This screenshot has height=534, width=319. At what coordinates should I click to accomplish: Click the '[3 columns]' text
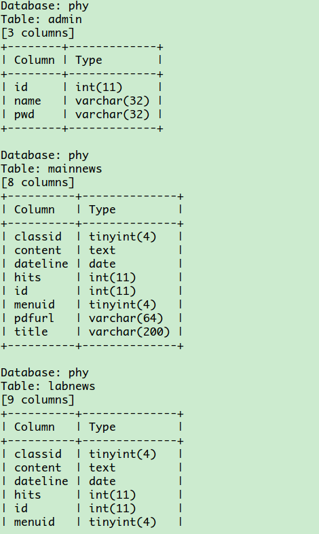pyautogui.click(x=38, y=33)
